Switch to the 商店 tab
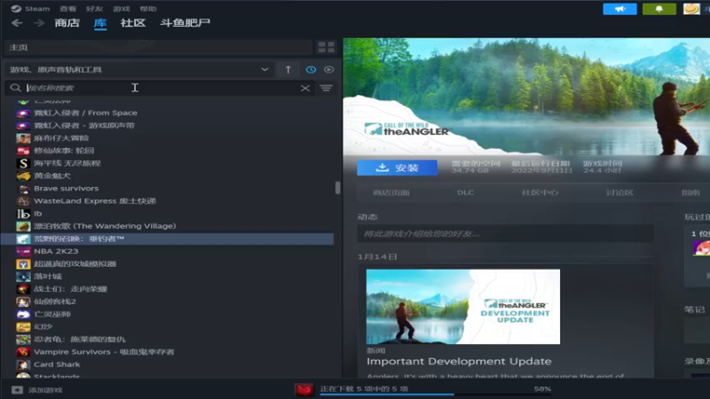This screenshot has height=399, width=710. pos(67,23)
